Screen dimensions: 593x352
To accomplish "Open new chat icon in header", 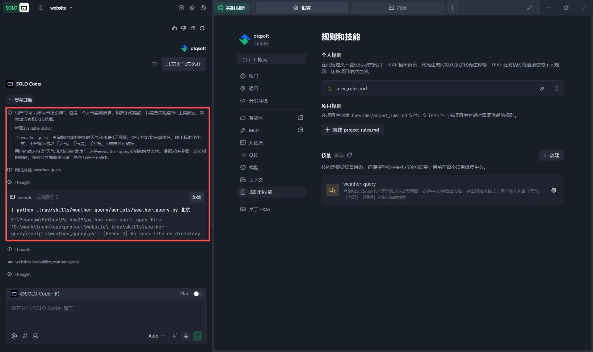I will [x=181, y=8].
